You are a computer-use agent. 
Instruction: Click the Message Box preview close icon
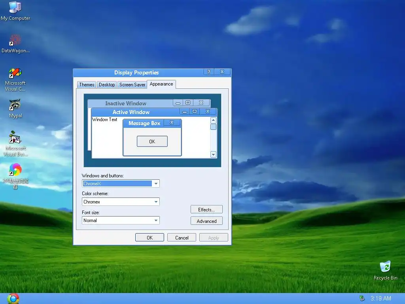172,123
